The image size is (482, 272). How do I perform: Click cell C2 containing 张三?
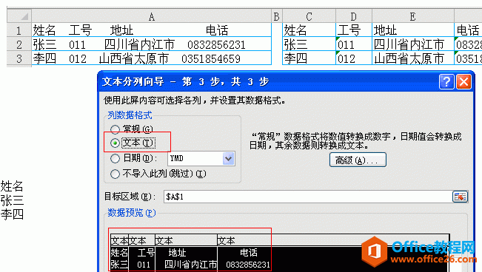[x=309, y=44]
